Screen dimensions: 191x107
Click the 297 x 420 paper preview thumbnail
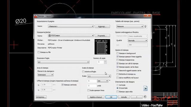point(102,47)
